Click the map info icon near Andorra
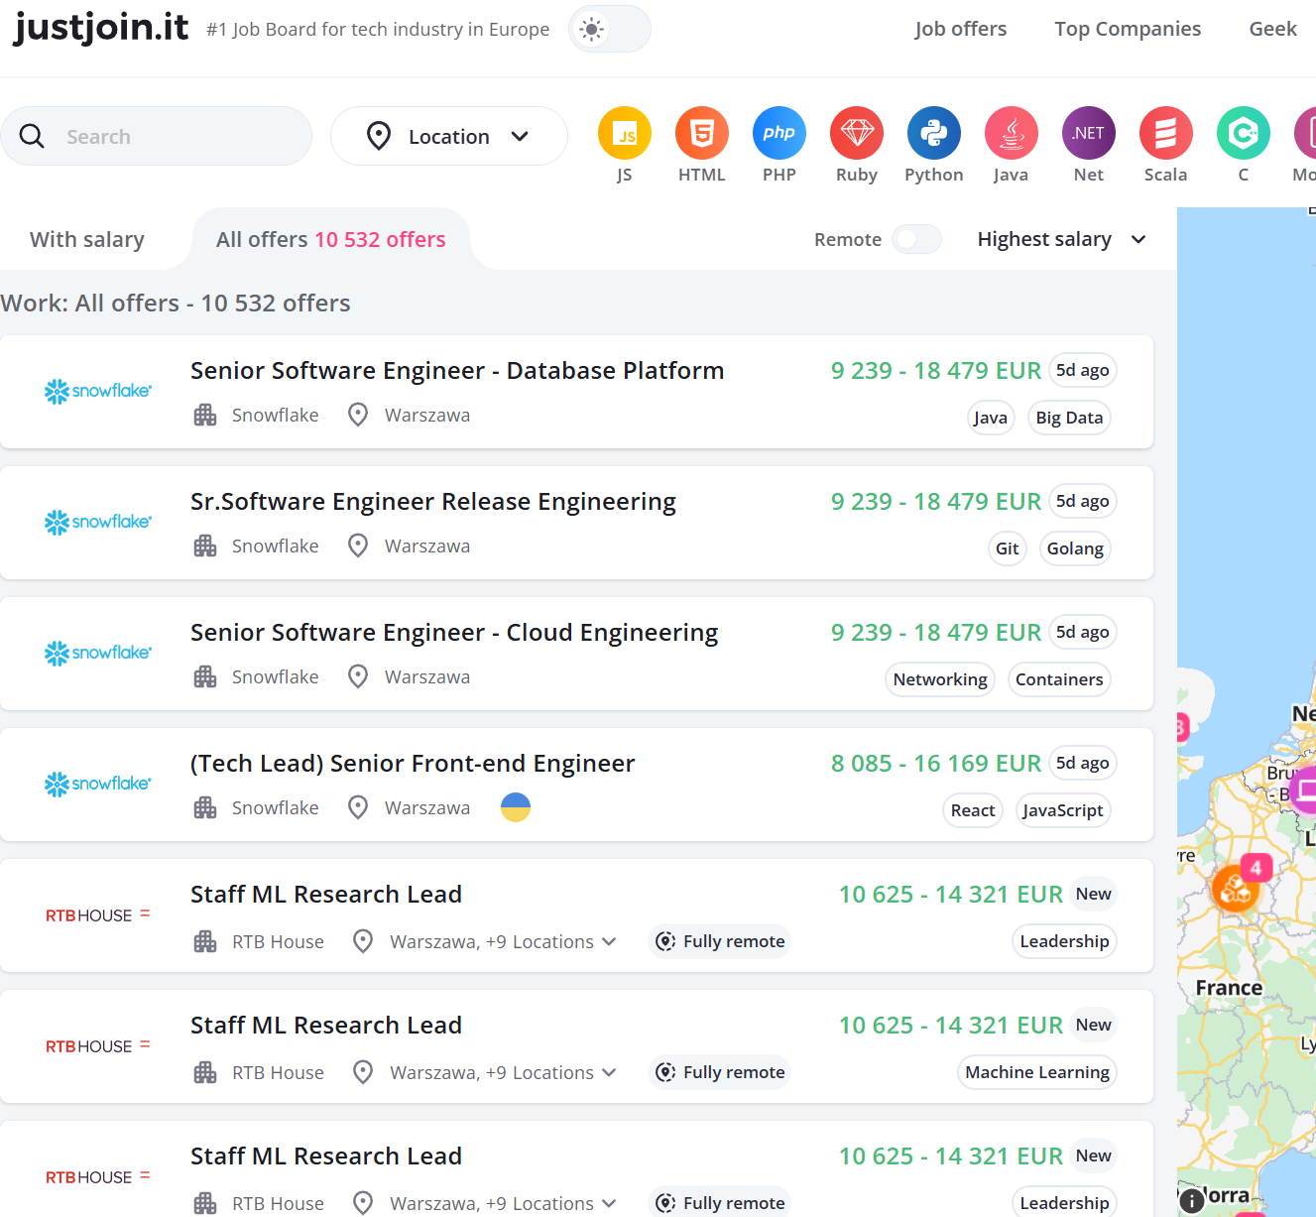This screenshot has width=1316, height=1217. pyautogui.click(x=1191, y=1200)
